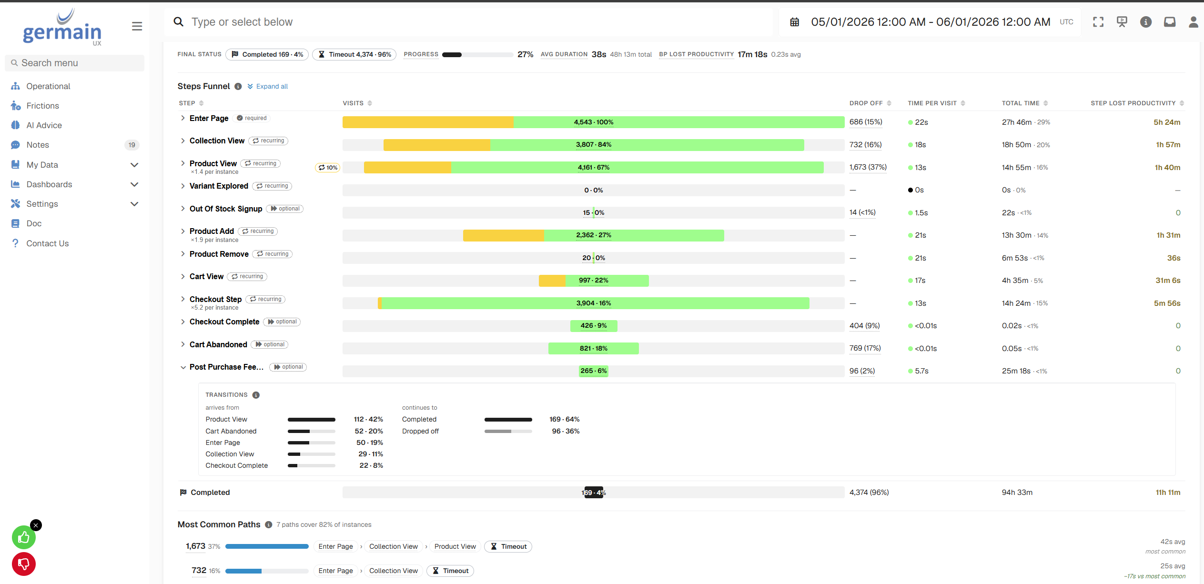Click the presentation screen icon in header

pyautogui.click(x=1122, y=22)
